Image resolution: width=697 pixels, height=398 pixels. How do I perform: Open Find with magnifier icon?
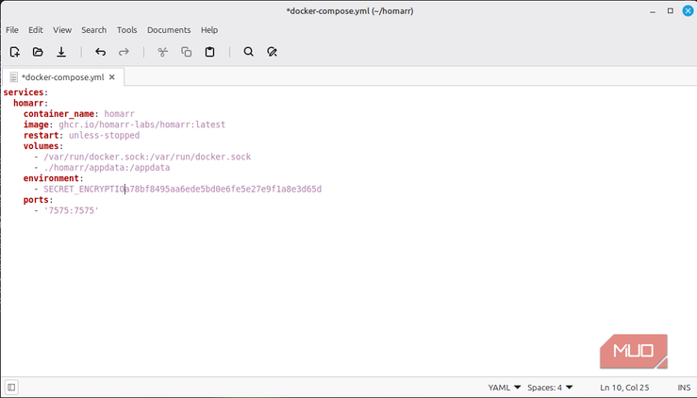point(248,52)
